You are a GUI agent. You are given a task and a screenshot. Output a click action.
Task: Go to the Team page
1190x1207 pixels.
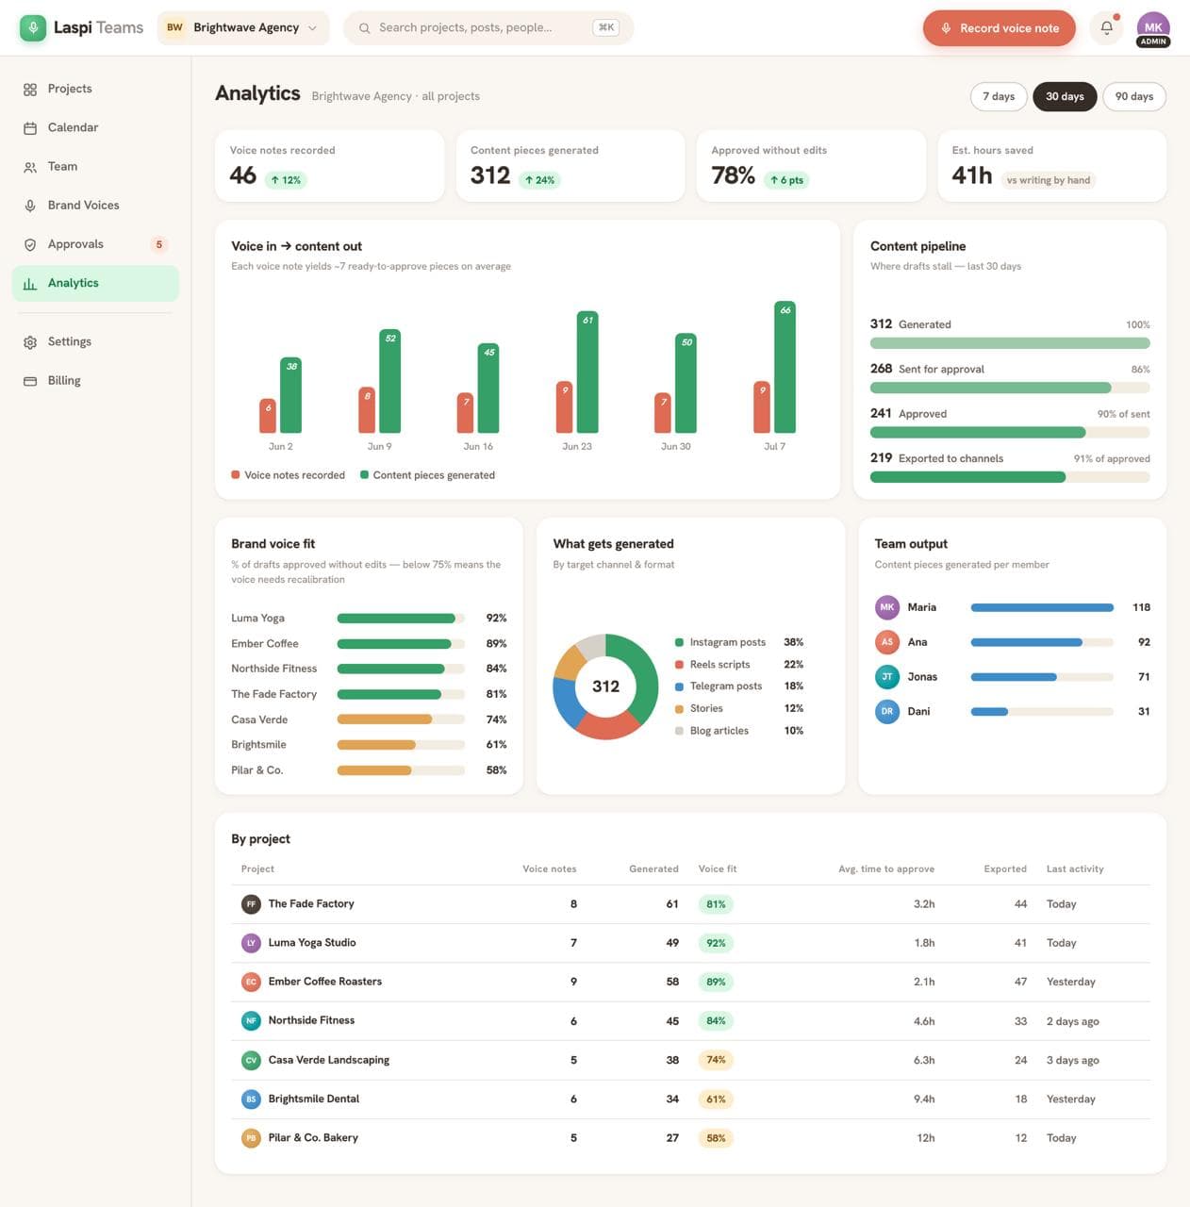pyautogui.click(x=95, y=166)
